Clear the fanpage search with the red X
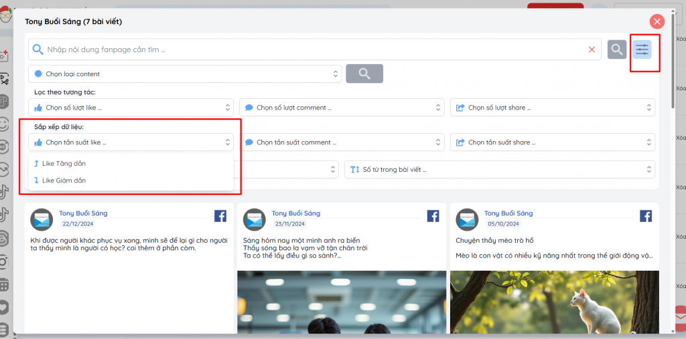This screenshot has width=686, height=339. click(x=592, y=49)
